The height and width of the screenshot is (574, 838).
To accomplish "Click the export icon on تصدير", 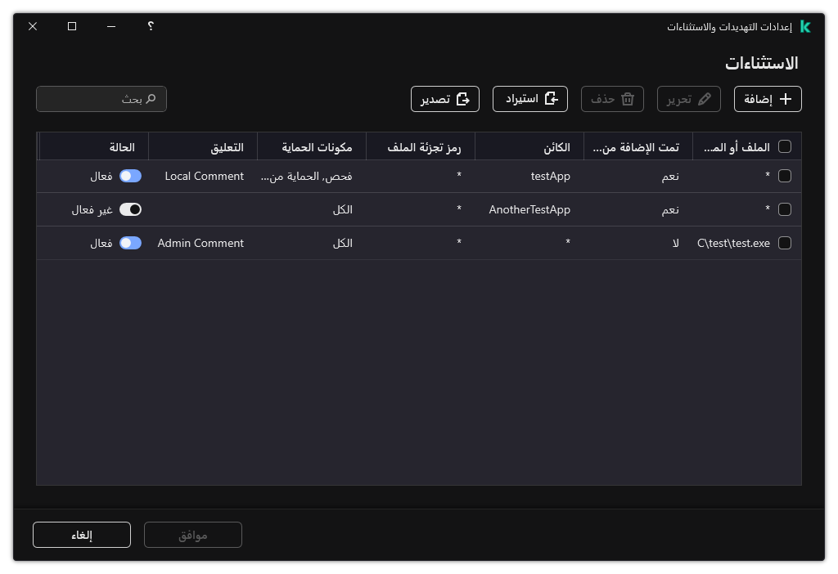I will (x=463, y=98).
